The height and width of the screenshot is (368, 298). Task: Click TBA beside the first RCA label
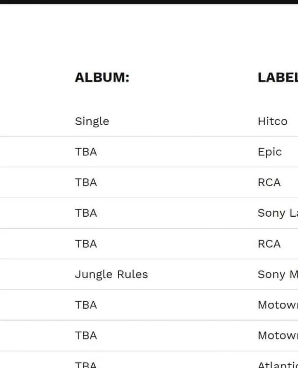click(x=86, y=183)
